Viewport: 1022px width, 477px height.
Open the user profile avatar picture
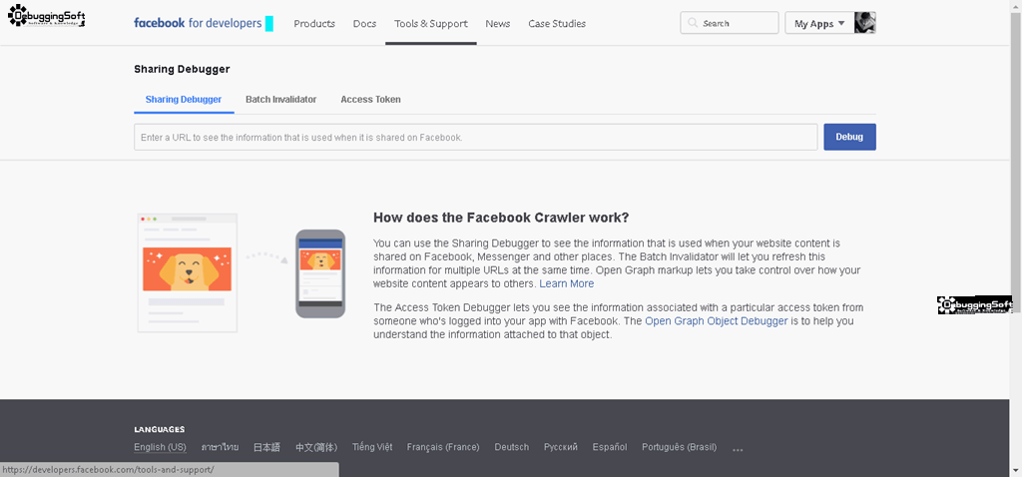point(865,23)
